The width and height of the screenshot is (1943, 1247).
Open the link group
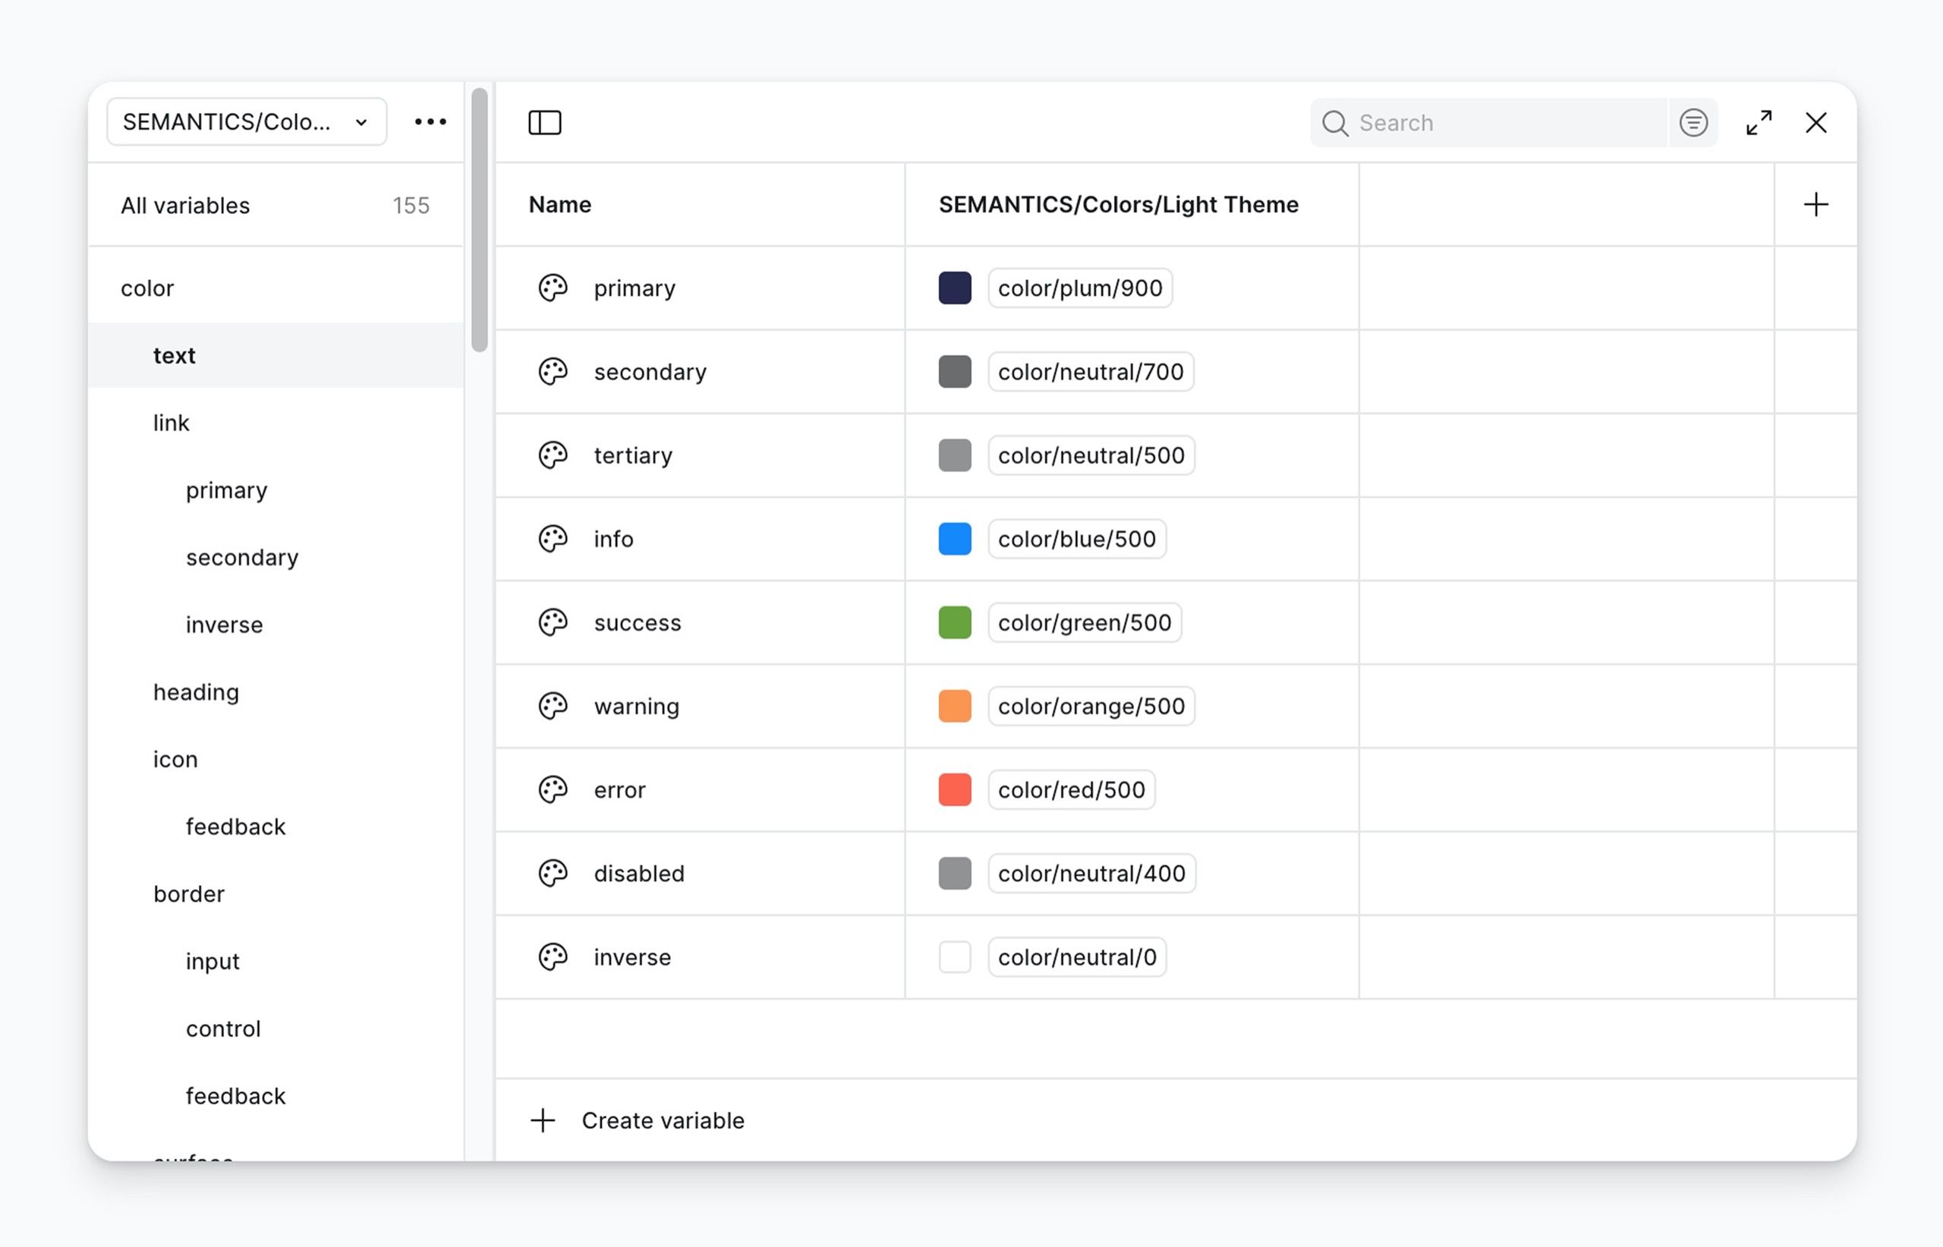276,423
